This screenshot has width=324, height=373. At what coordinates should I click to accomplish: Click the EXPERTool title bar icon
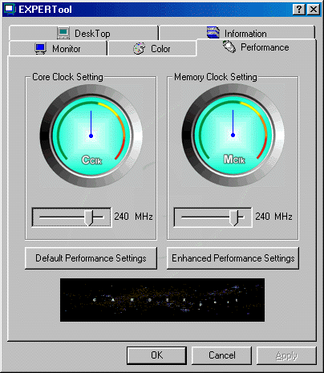(10, 10)
